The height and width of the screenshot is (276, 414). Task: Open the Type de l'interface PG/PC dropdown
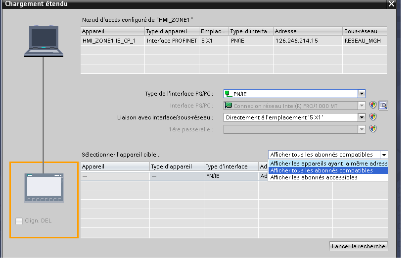click(x=362, y=94)
